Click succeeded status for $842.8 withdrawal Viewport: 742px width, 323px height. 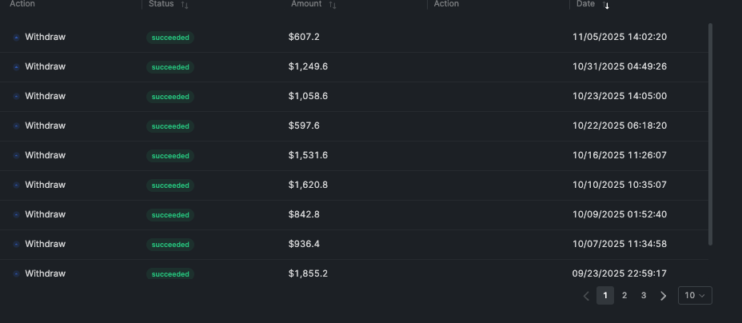pos(170,215)
